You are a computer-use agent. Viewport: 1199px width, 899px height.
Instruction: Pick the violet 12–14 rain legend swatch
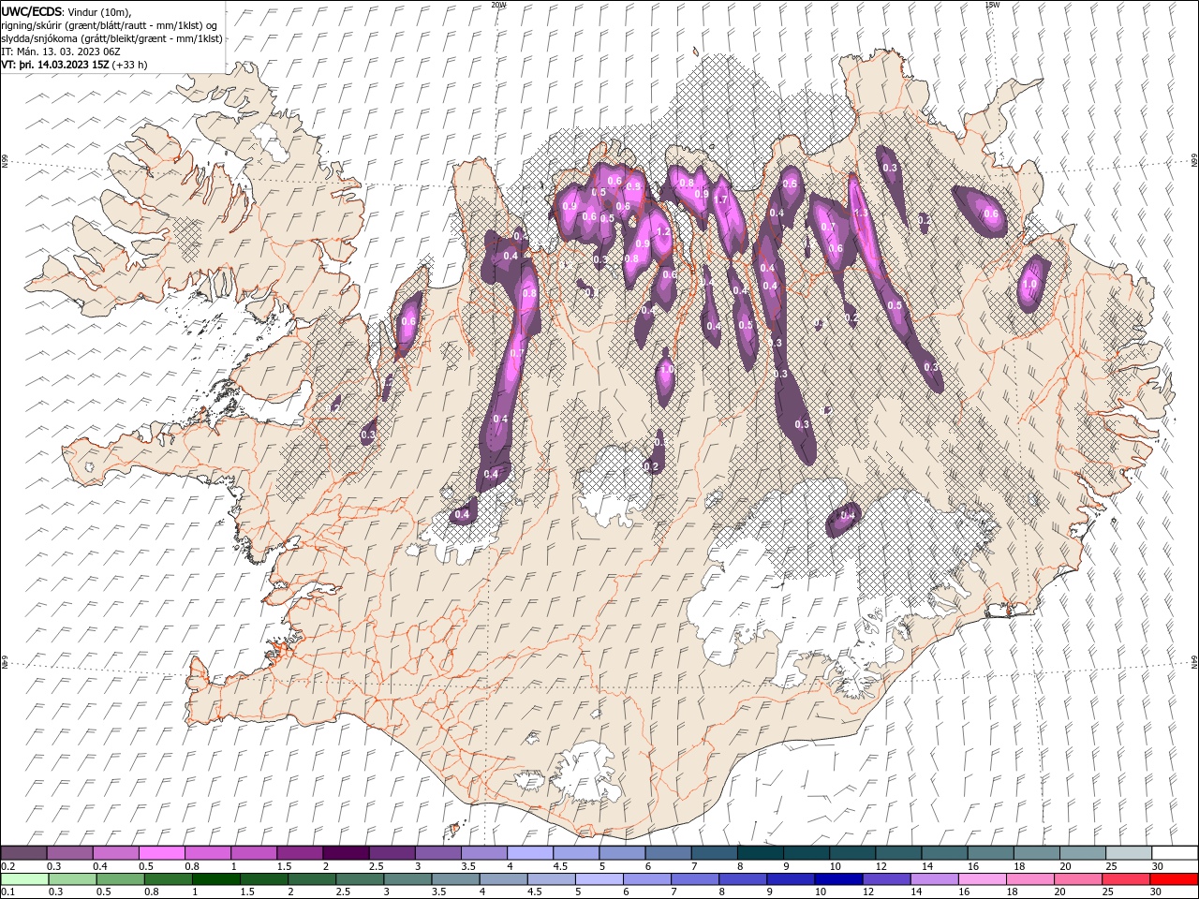coord(885,879)
